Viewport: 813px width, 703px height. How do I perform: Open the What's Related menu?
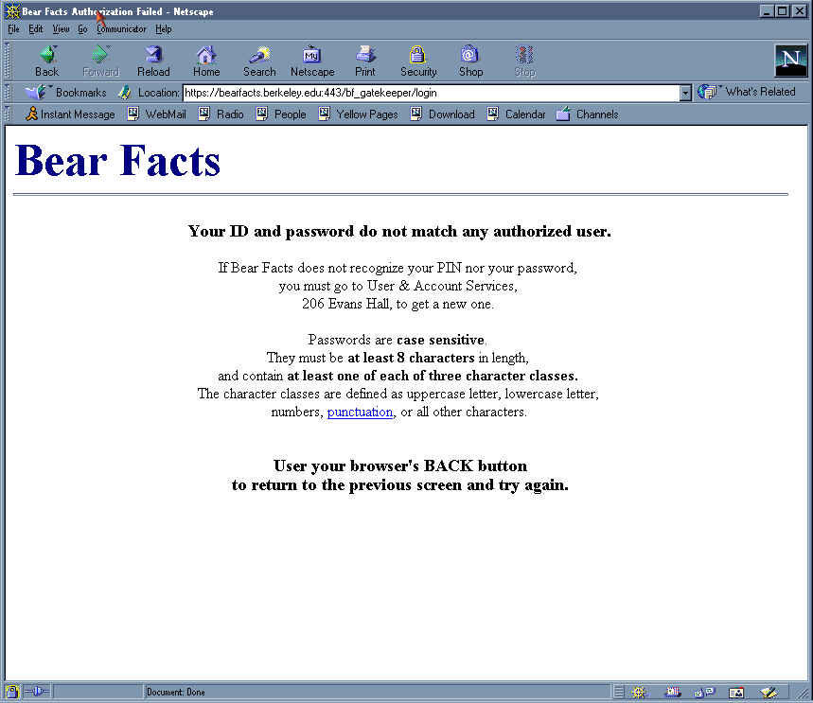click(x=747, y=92)
